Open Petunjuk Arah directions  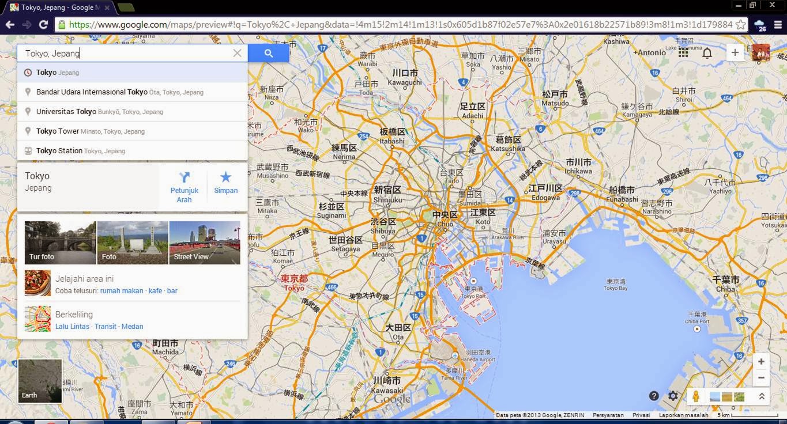tap(184, 187)
